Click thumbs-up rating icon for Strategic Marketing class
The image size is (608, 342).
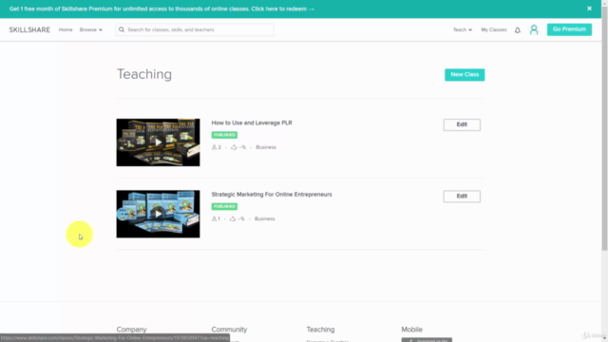233,218
